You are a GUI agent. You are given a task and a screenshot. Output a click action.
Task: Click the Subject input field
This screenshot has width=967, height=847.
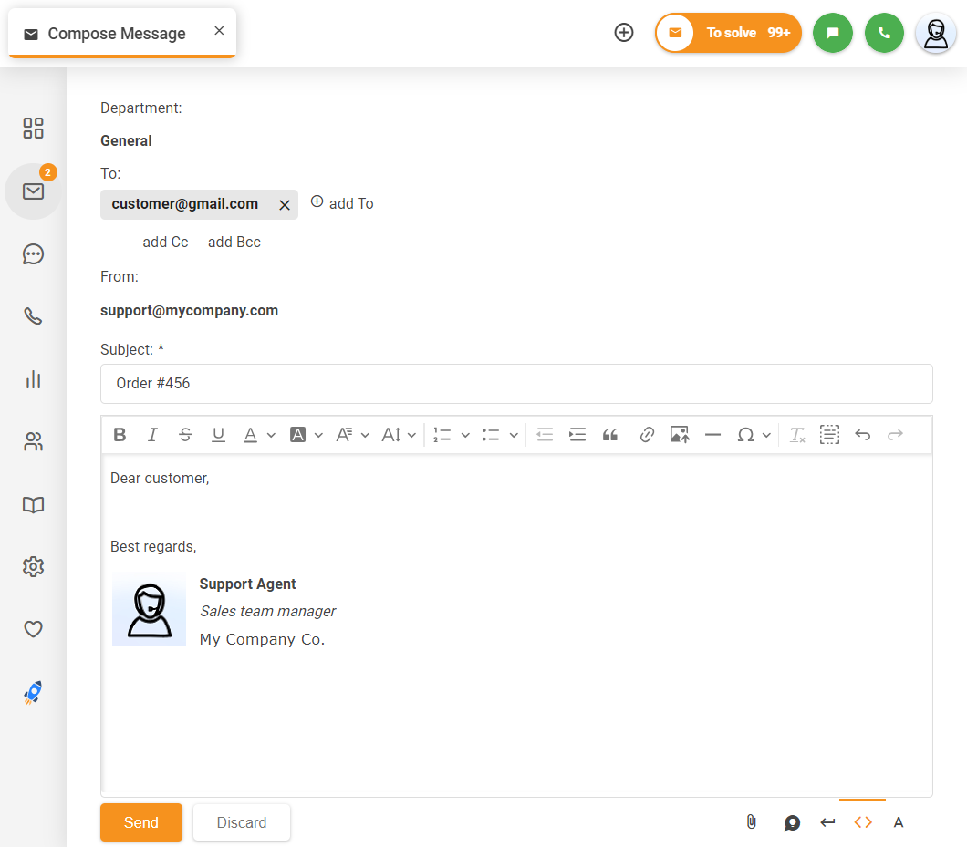coord(516,384)
